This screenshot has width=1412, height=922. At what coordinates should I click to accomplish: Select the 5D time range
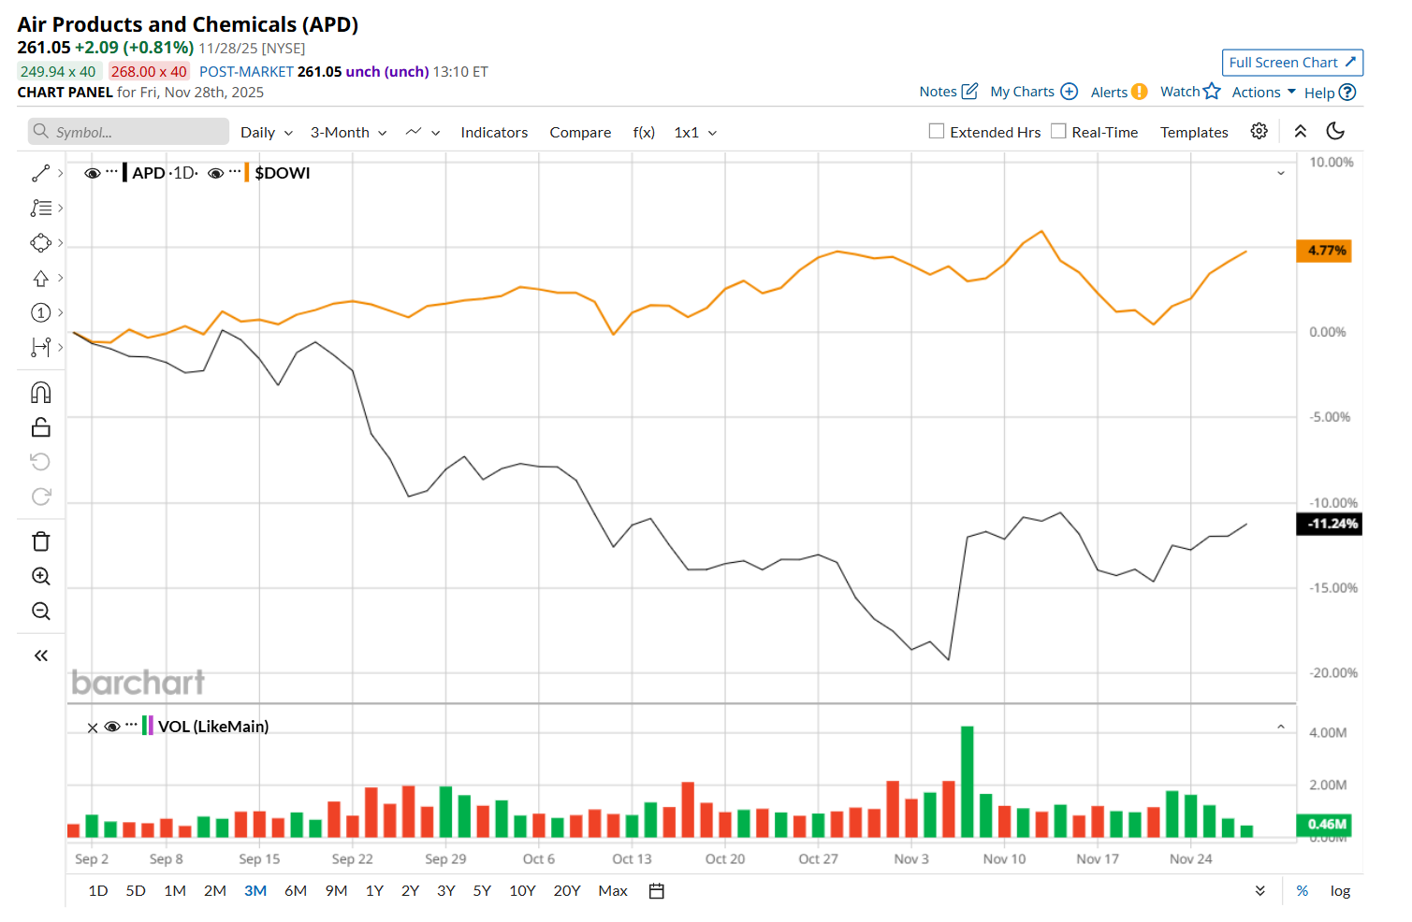[136, 891]
